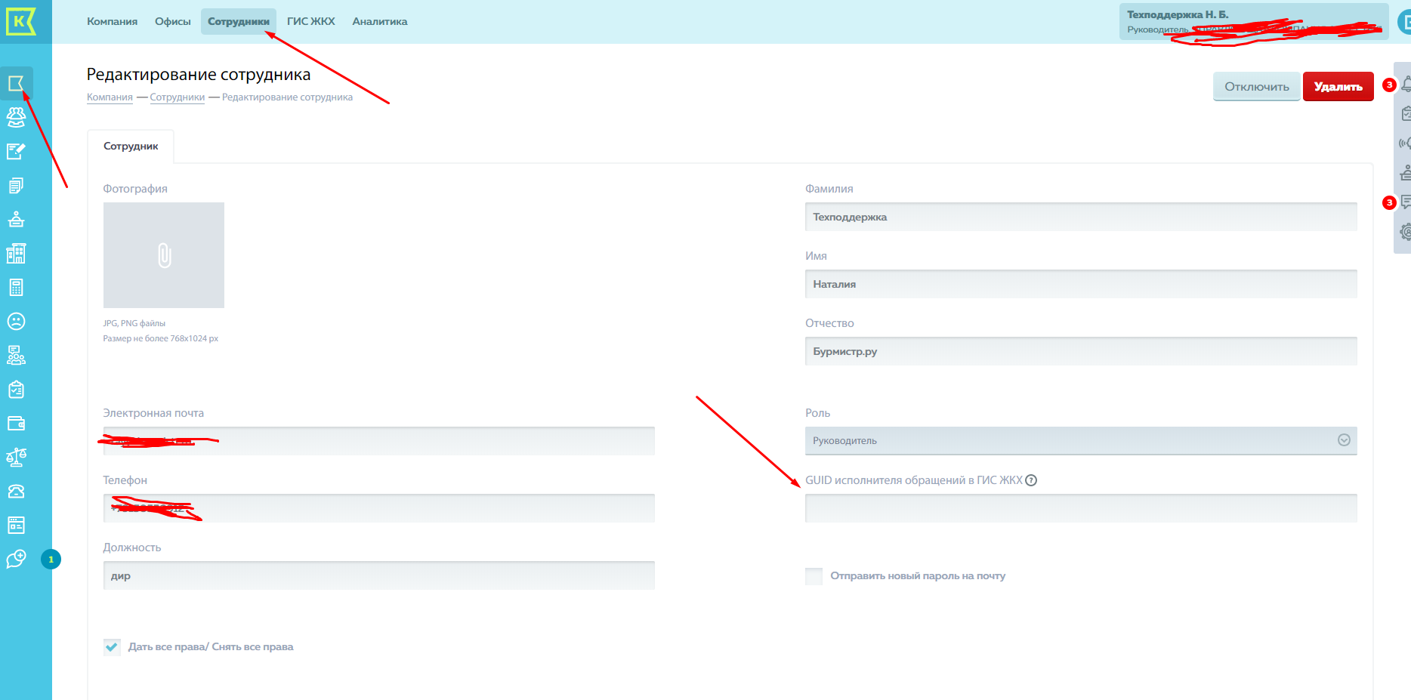Image resolution: width=1411 pixels, height=700 pixels.
Task: Click the 'Редактирование сотрудника' breadcrumb text
Action: pos(287,97)
